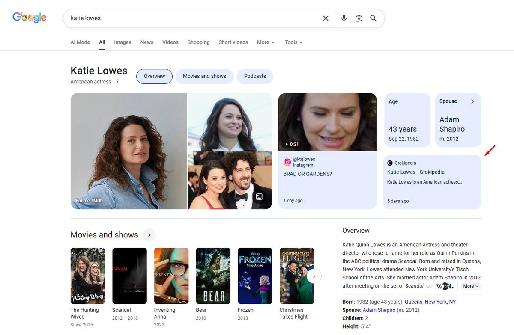Click the Height: 5' 4" text

pyautogui.click(x=357, y=326)
